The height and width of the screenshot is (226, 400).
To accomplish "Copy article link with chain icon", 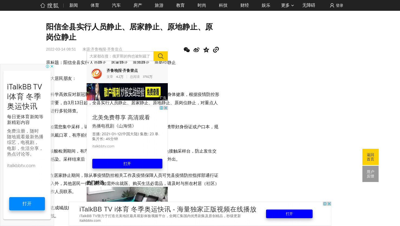I will point(216,50).
